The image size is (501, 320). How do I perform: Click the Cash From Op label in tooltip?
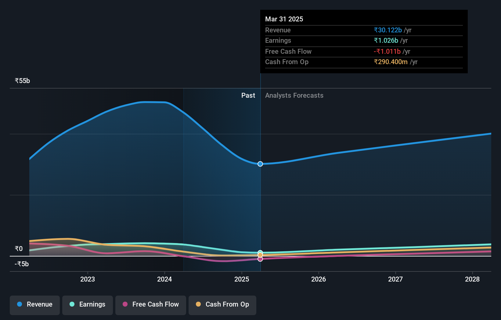287,62
